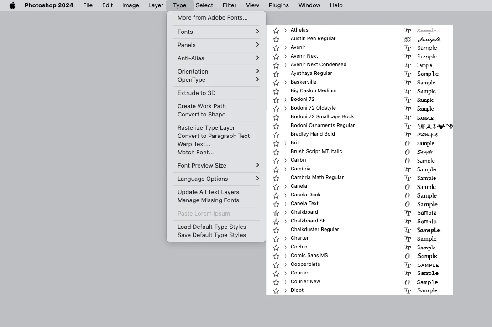Select Rasterize Type Layer
Screen dimensions: 492x327
coord(216,127)
